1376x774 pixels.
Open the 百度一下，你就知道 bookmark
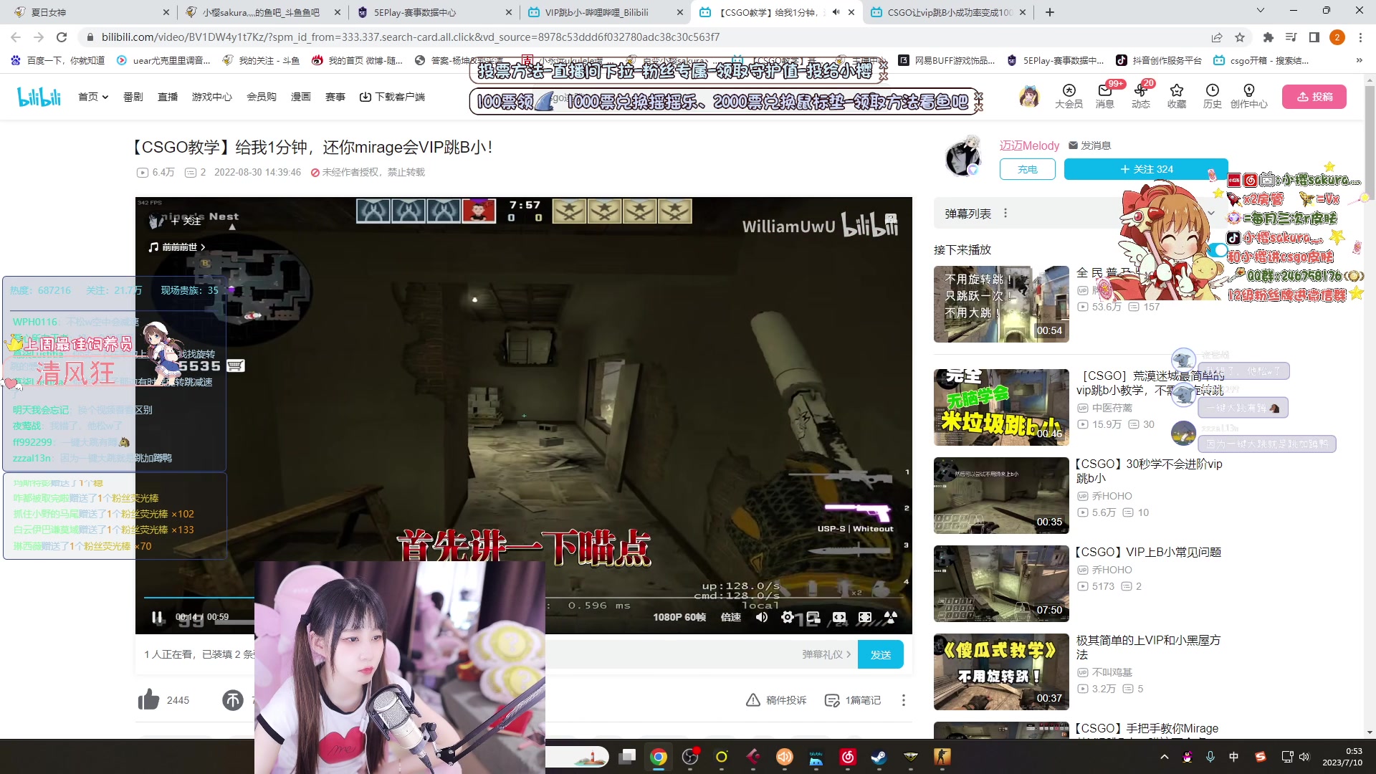coord(58,60)
